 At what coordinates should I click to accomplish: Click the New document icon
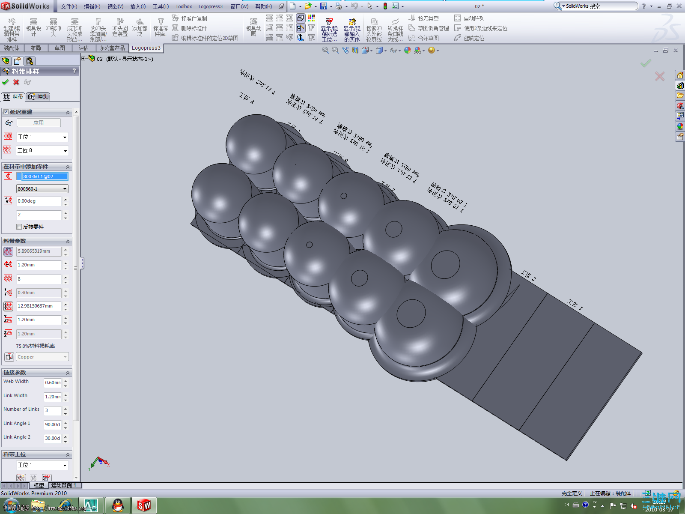point(293,6)
